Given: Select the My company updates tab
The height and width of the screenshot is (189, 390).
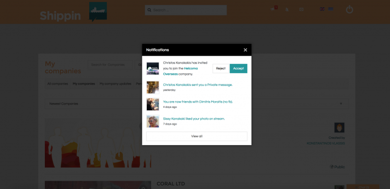Looking at the screenshot, I should click(x=116, y=84).
